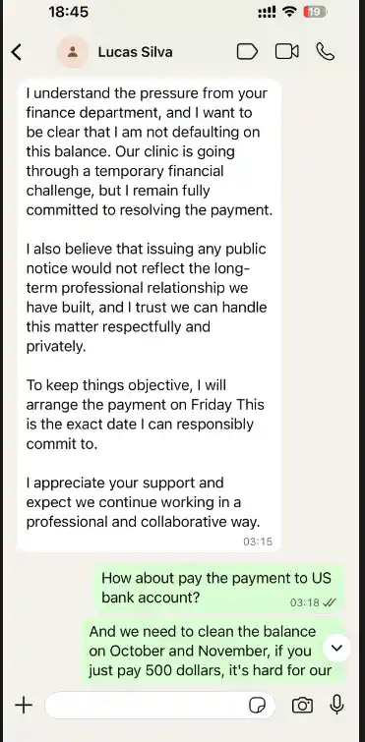Open the sticker picker in message box
Image resolution: width=365 pixels, height=742 pixels.
(x=257, y=706)
